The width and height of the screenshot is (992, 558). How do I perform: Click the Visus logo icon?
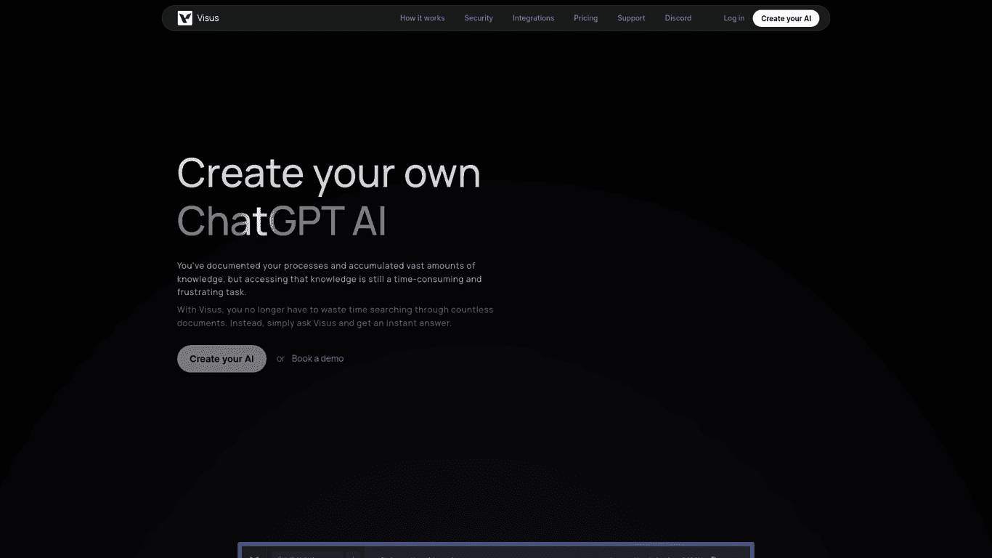pyautogui.click(x=184, y=18)
